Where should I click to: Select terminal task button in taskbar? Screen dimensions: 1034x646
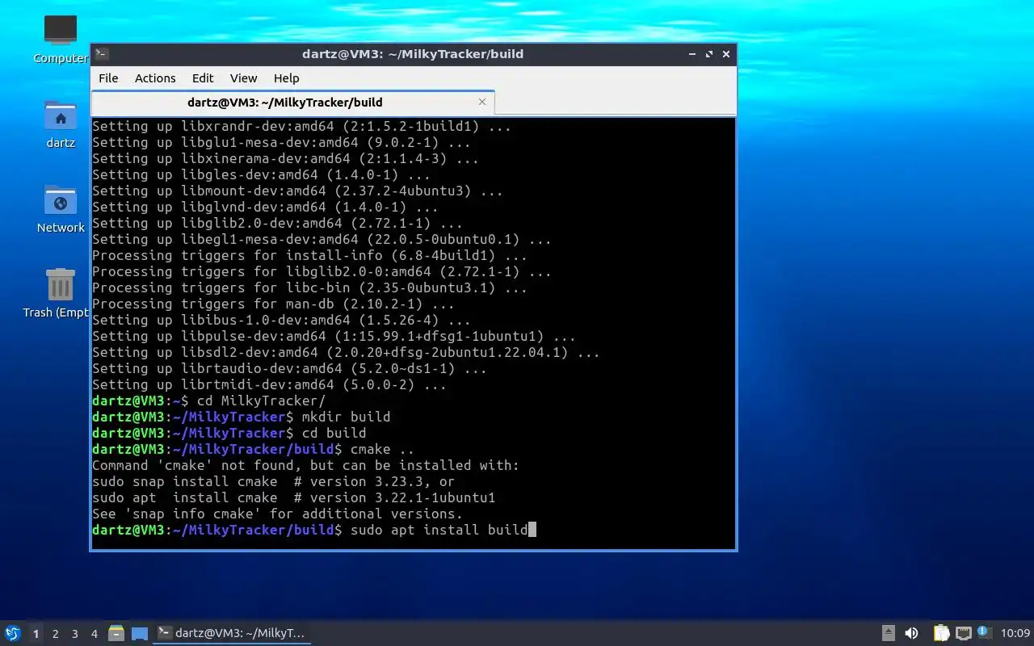(x=233, y=633)
